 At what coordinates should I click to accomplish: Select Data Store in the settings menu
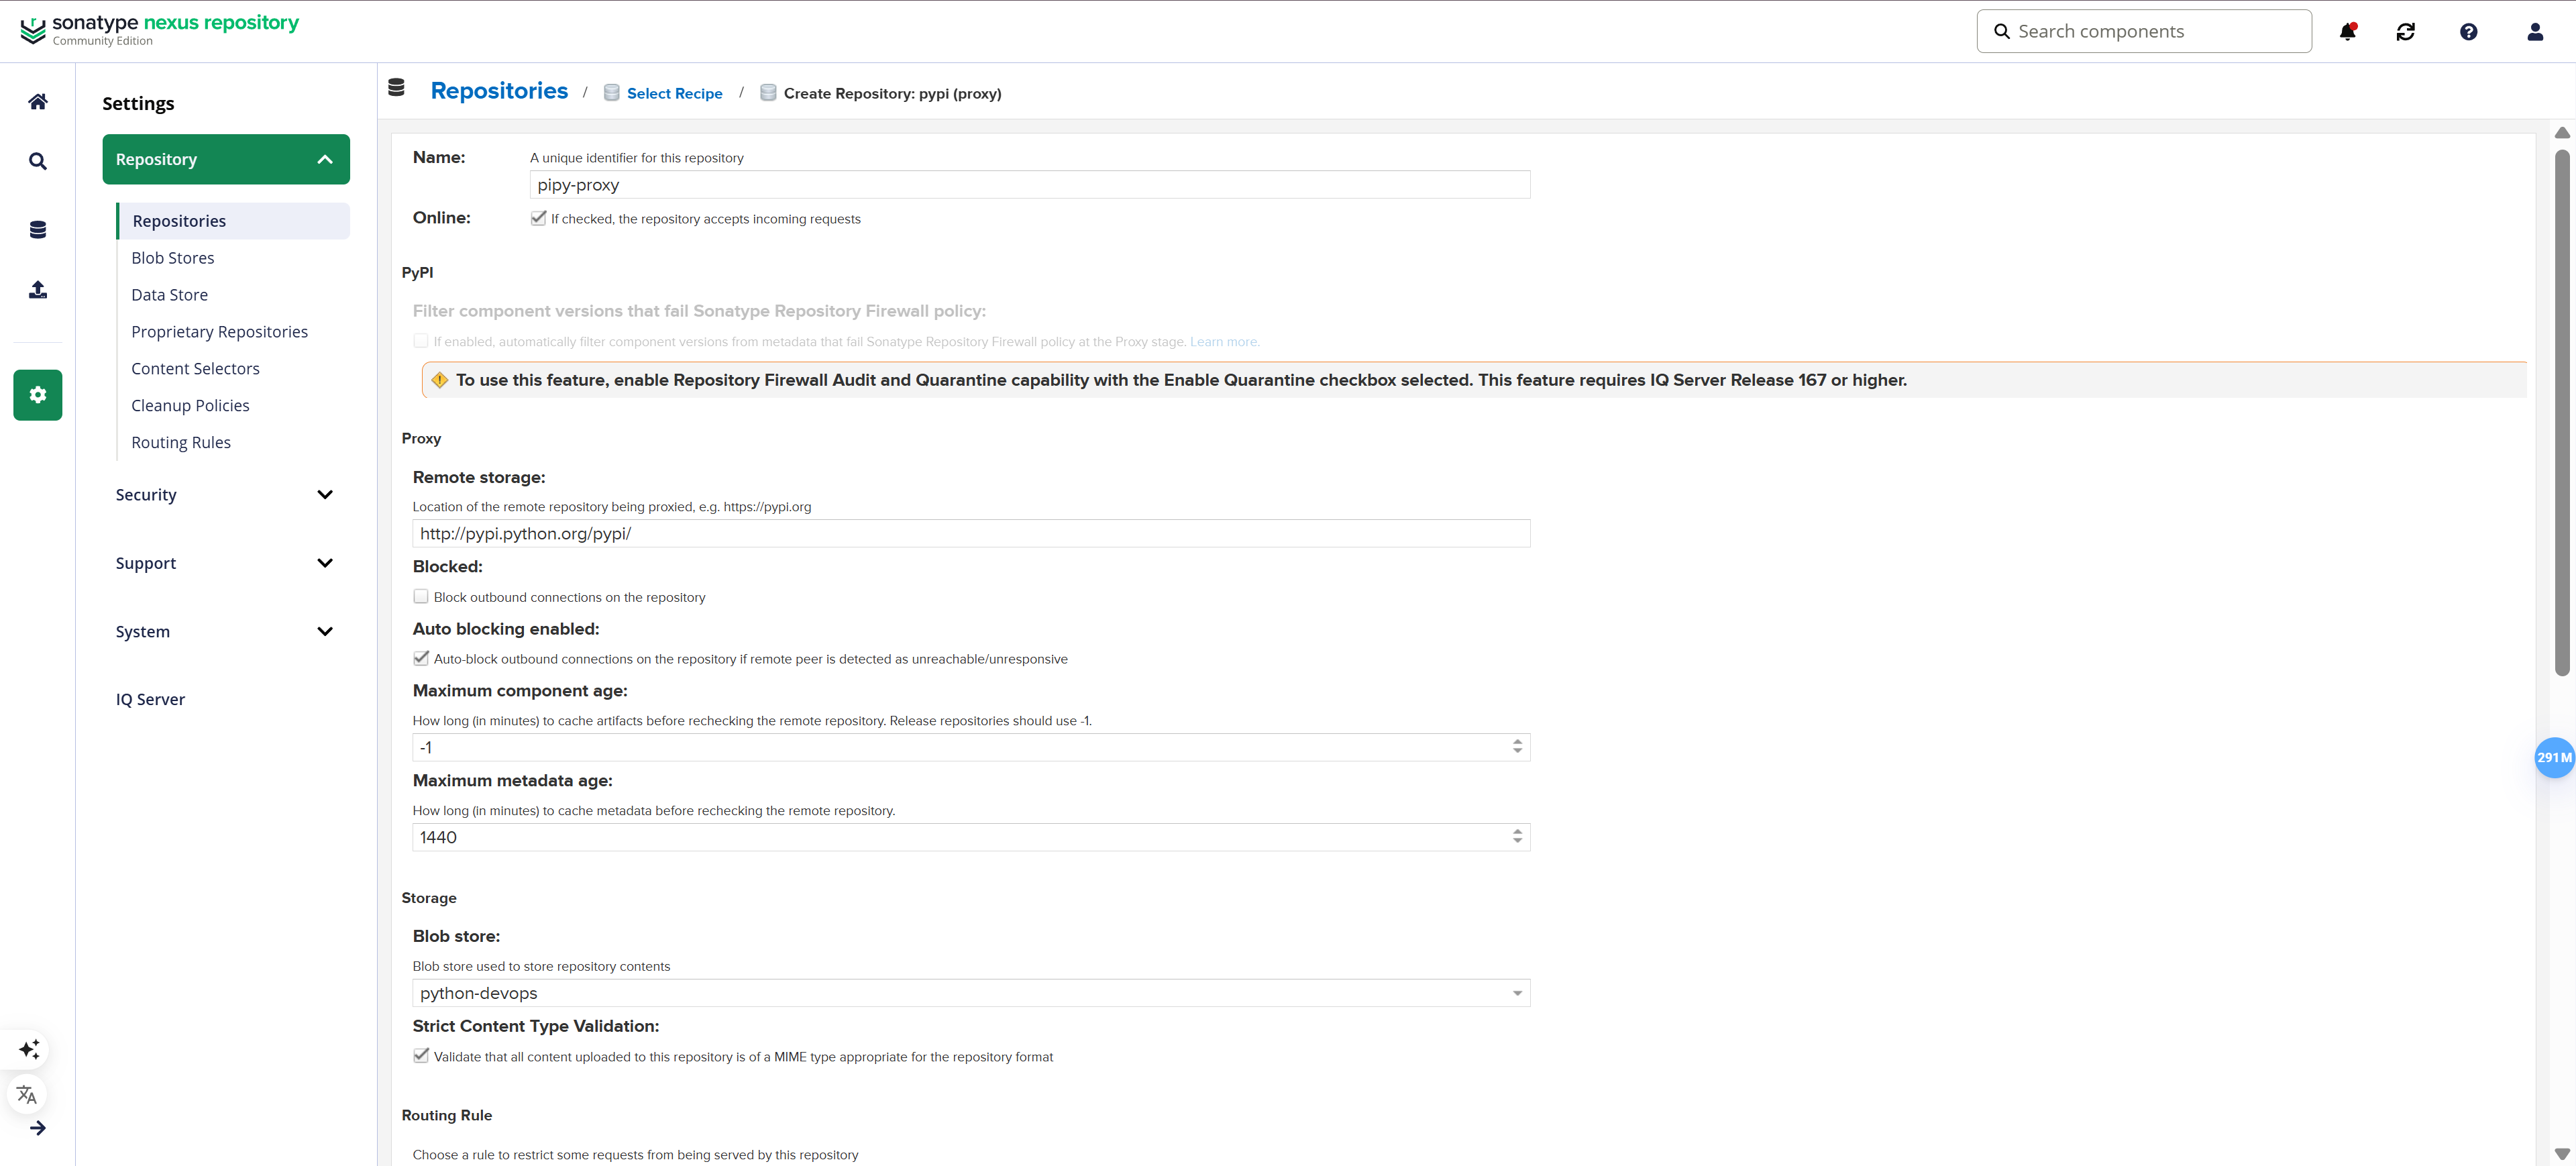coord(170,295)
